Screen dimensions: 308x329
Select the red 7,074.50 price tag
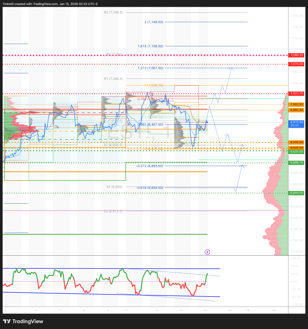click(x=297, y=64)
